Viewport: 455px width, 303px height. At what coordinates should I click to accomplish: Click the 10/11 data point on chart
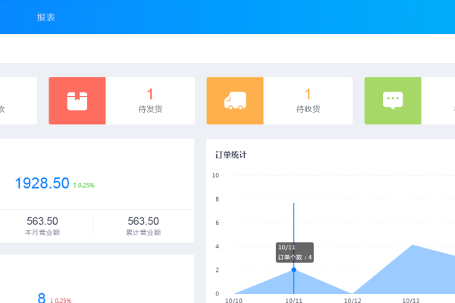coord(293,270)
